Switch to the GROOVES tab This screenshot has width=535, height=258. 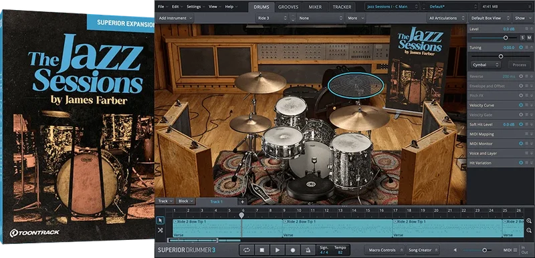tap(288, 7)
